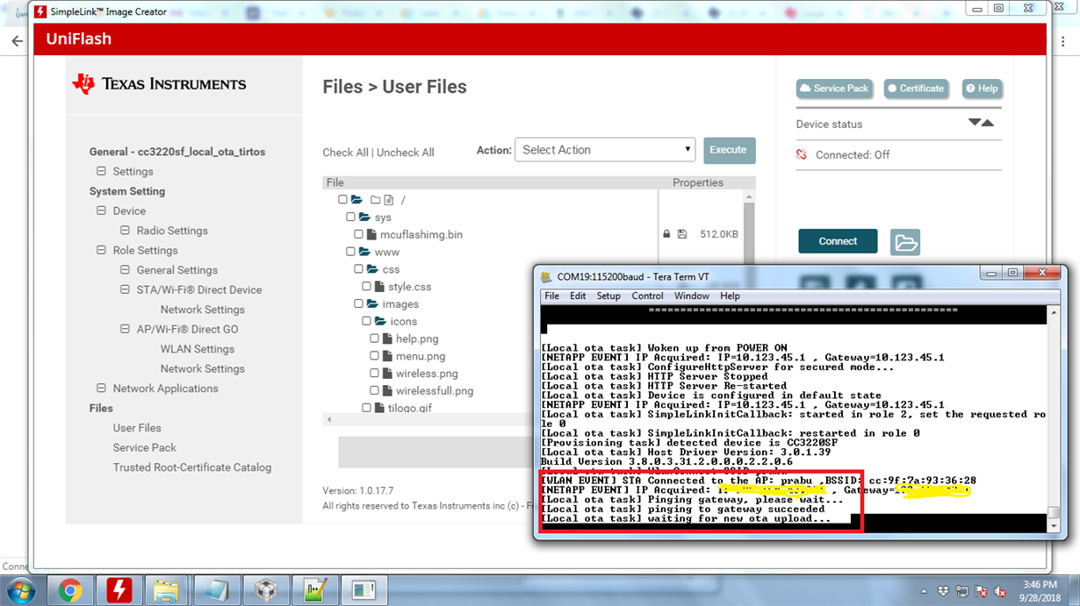The image size is (1080, 606).
Task: Click the images folder icon
Action: [372, 303]
